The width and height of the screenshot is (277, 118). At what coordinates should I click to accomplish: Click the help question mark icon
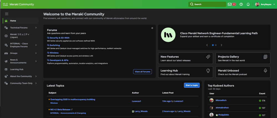[241, 4]
